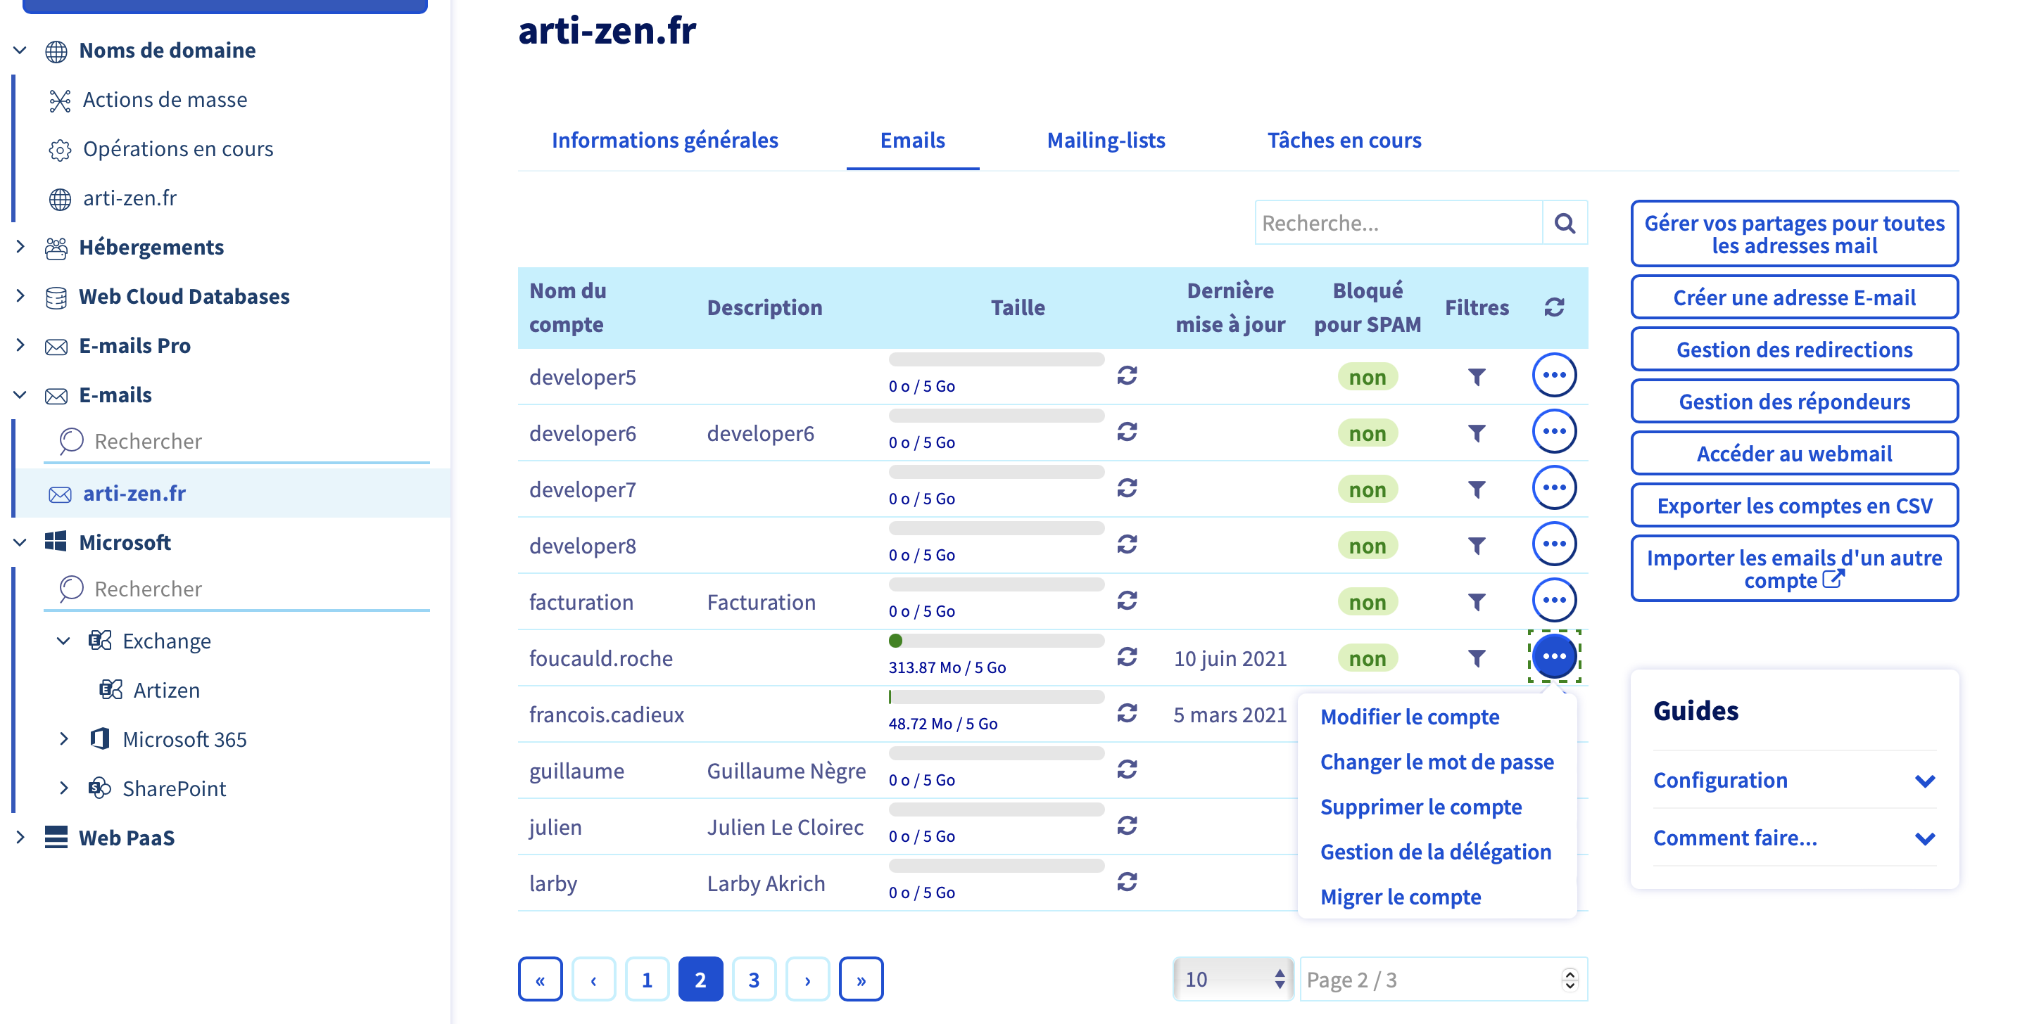Click filter funnel icon for facturation
The height and width of the screenshot is (1024, 2027).
point(1476,603)
